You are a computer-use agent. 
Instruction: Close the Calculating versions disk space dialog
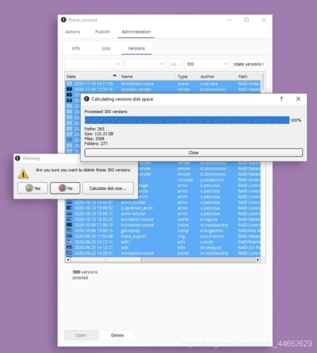298,99
